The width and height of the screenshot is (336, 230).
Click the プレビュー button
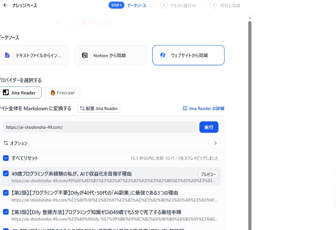[209, 174]
